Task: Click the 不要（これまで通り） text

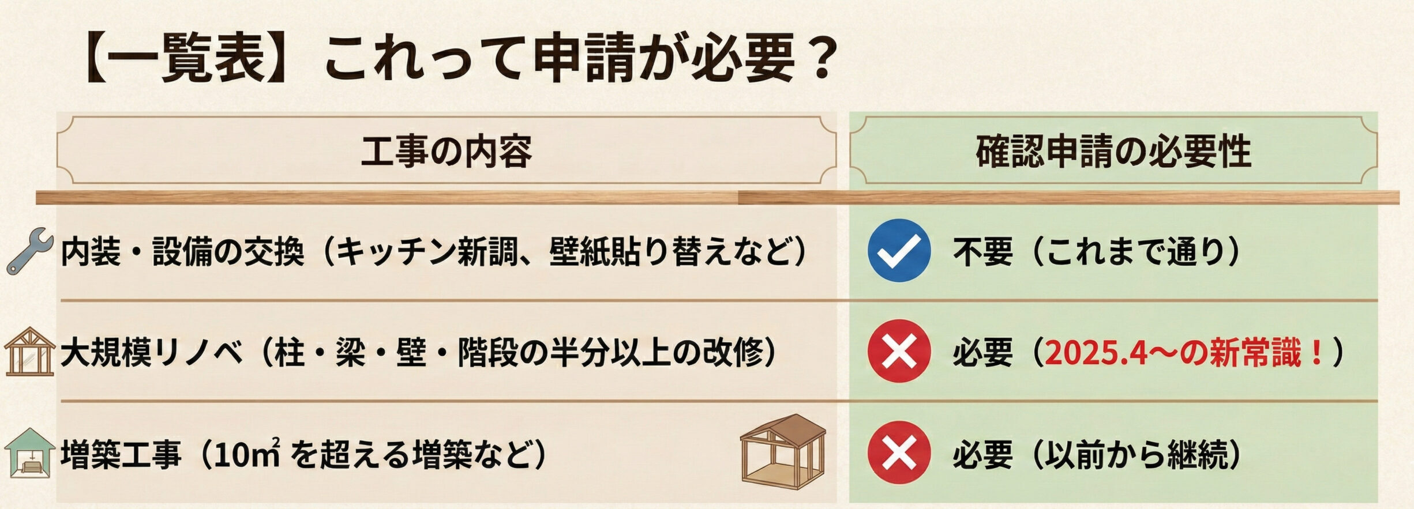Action: [1097, 252]
